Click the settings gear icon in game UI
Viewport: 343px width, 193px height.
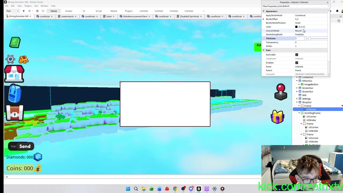pos(10,59)
